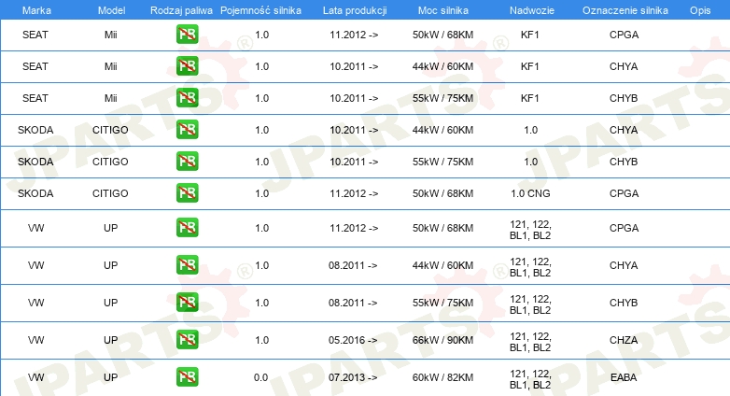Click the petrol icon in SKODA CITIGO CHYA row
The height and width of the screenshot is (396, 730).
[187, 130]
